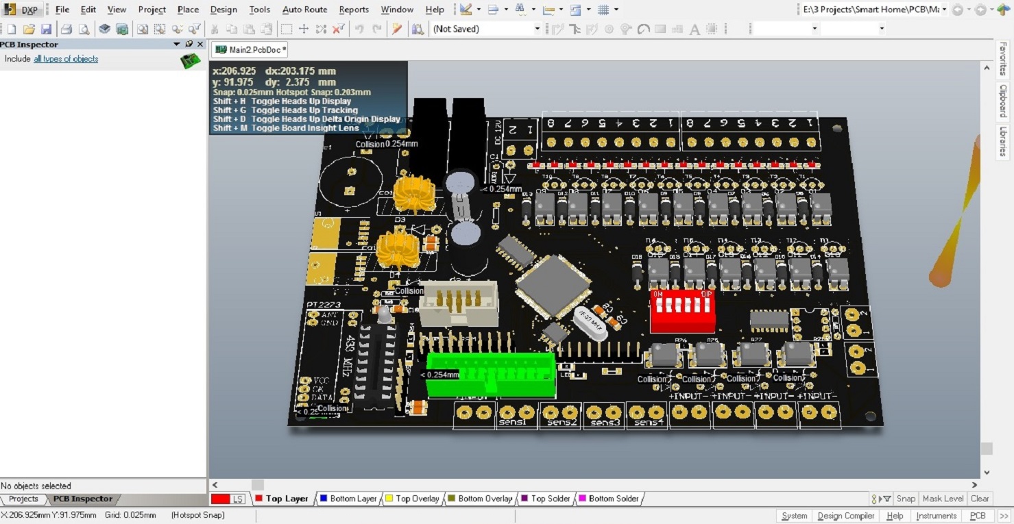Pin the PCB Inspector panel
This screenshot has width=1014, height=524.
tap(189, 44)
